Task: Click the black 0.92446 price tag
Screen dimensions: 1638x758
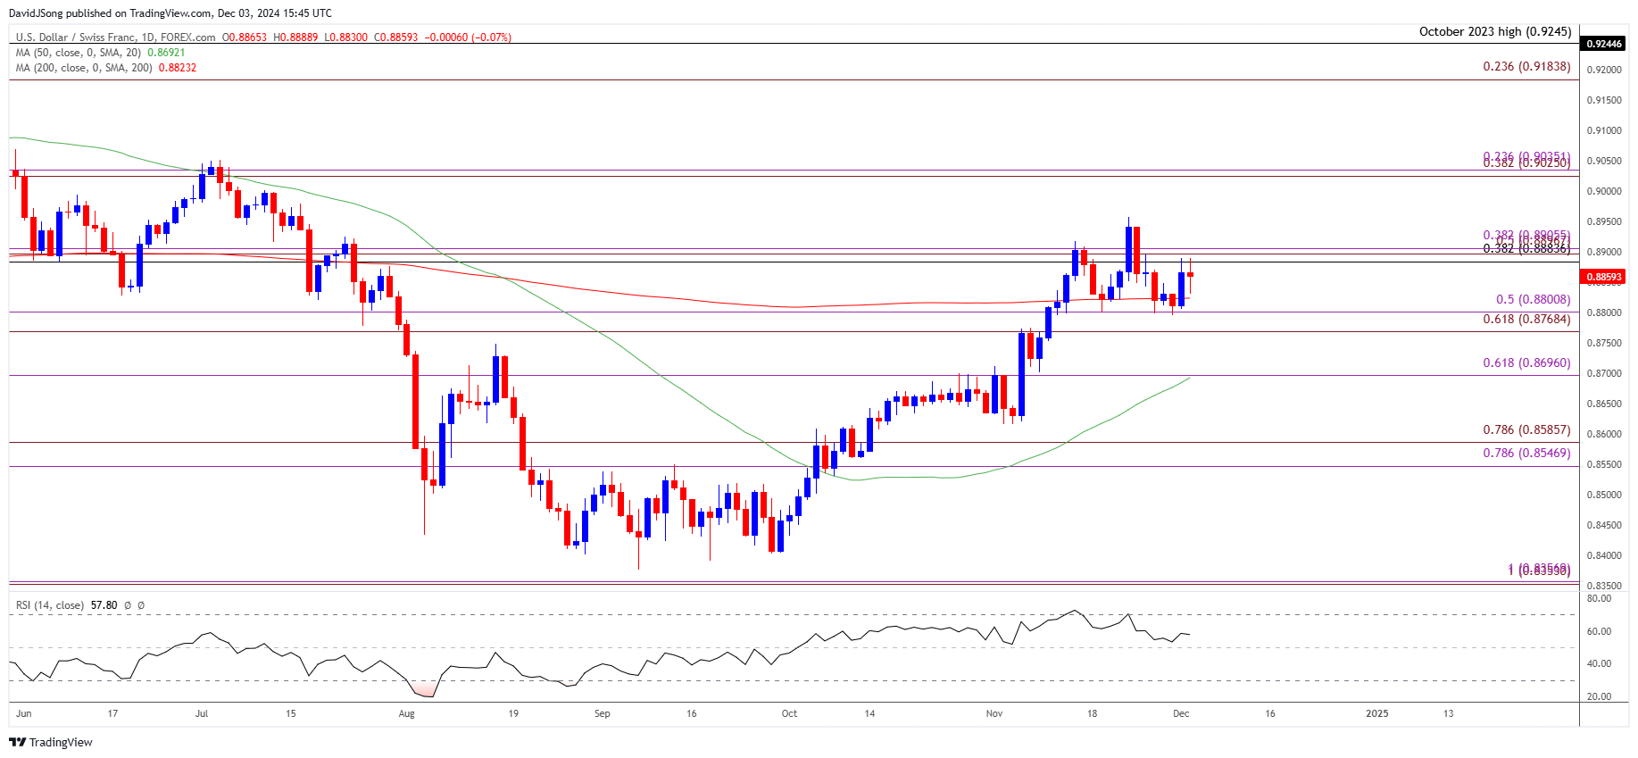Action: click(1605, 44)
